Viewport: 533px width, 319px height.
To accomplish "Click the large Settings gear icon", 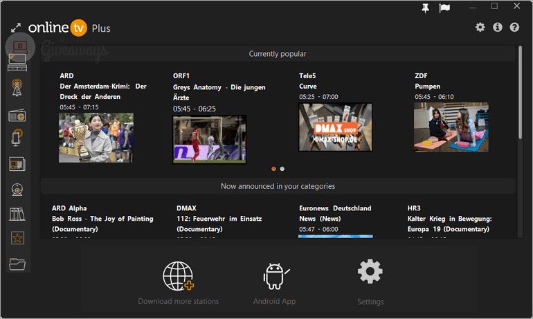I will [370, 271].
